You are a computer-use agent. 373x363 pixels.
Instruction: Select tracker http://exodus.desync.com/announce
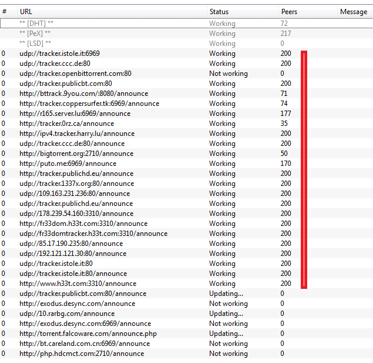click(187, 304)
